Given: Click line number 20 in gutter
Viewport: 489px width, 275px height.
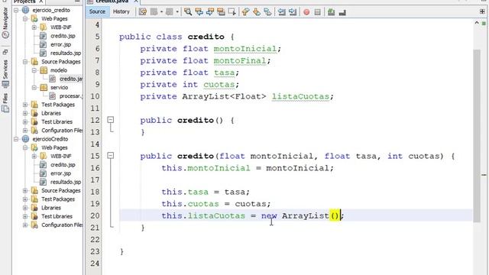Looking at the screenshot, I should [x=95, y=215].
